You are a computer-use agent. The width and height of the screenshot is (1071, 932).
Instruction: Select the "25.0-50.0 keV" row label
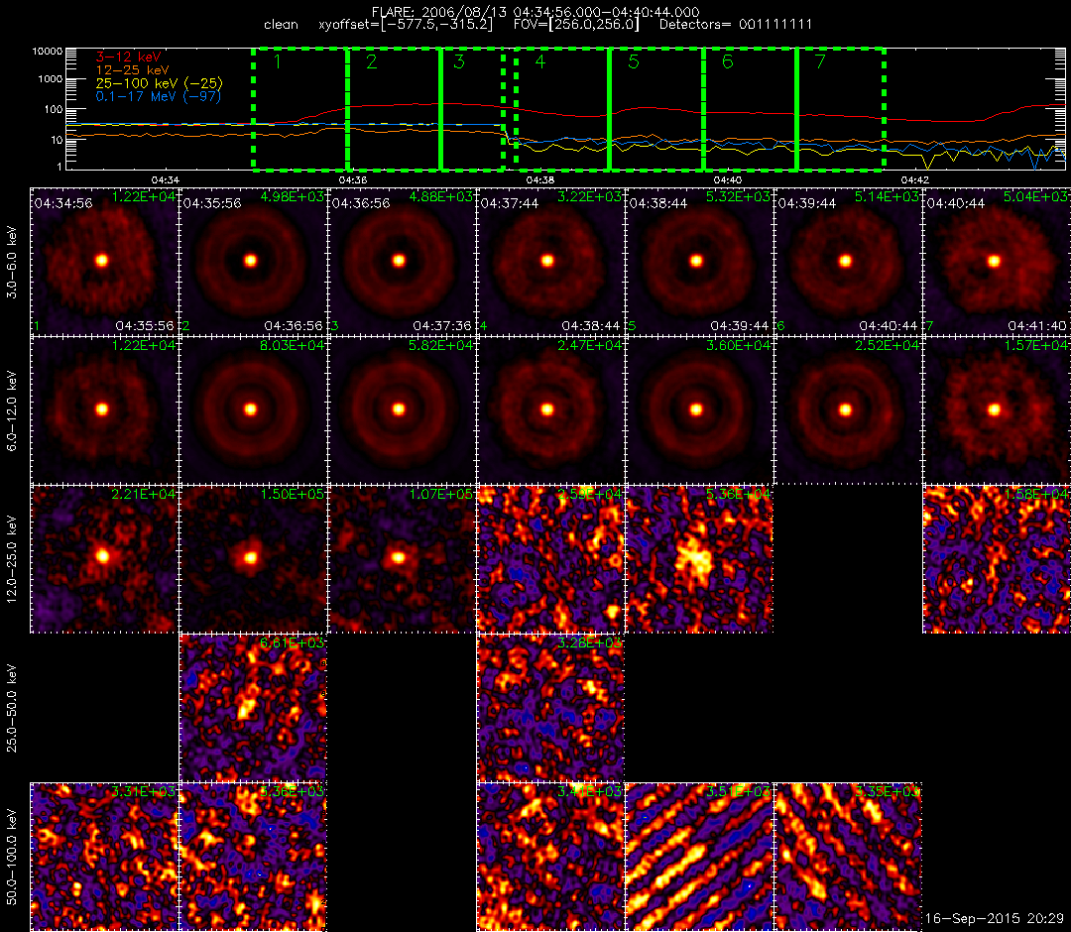pyautogui.click(x=12, y=708)
